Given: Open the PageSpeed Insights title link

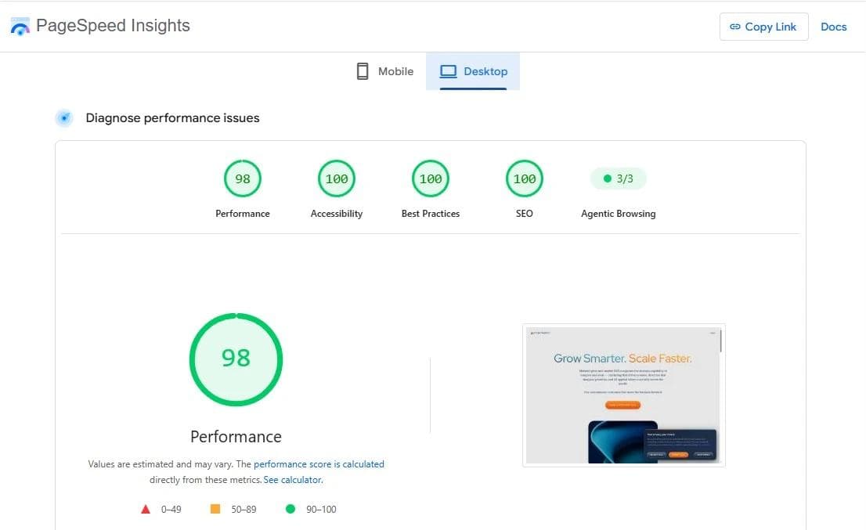Looking at the screenshot, I should [113, 25].
